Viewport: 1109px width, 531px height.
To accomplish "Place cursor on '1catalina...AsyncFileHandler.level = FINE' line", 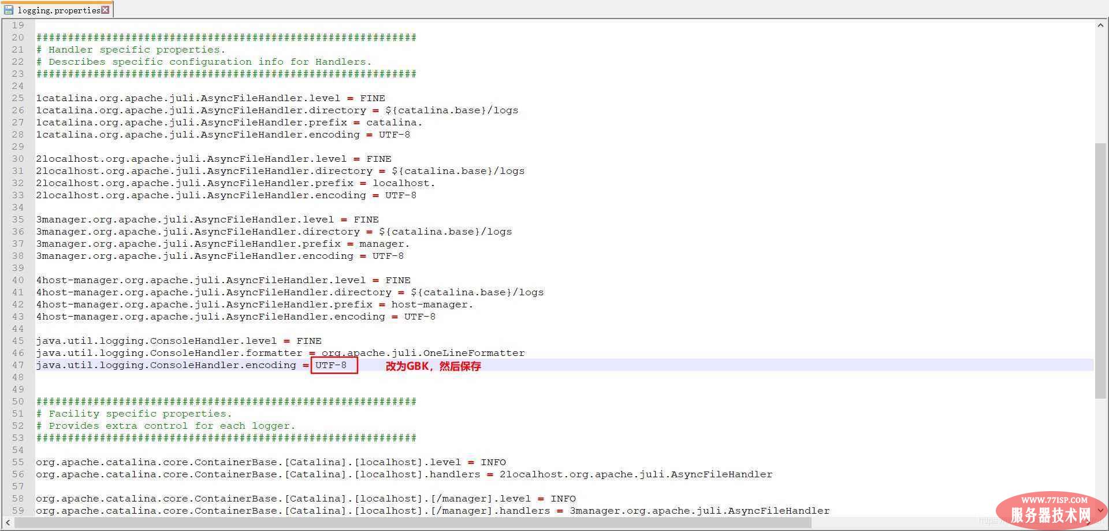I will pos(211,98).
